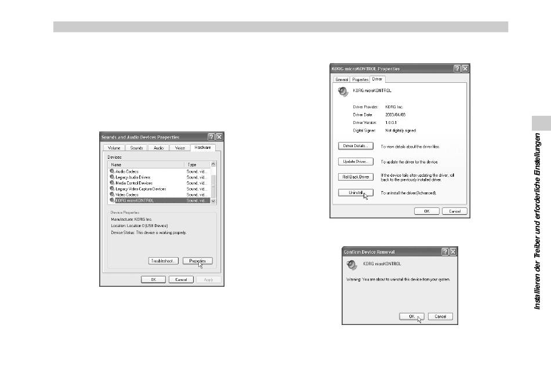
Task: Click the Audio Codecs speaker icon
Action: [x=112, y=171]
